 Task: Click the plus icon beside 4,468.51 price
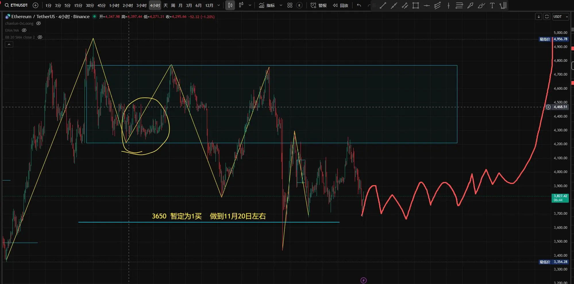(548, 107)
